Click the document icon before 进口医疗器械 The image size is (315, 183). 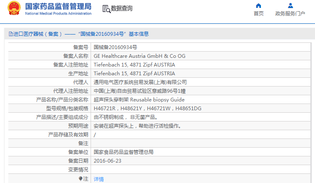[11, 34]
